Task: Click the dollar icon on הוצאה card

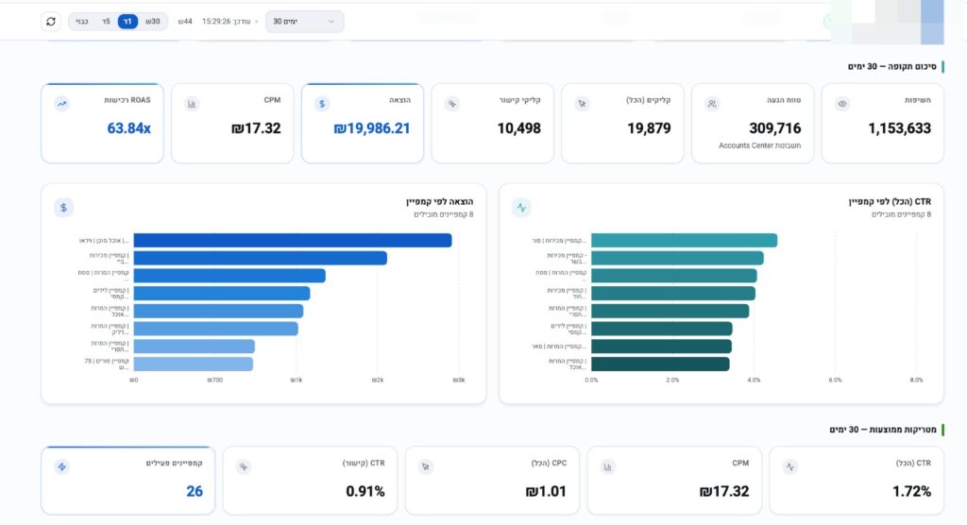Action: [x=322, y=104]
